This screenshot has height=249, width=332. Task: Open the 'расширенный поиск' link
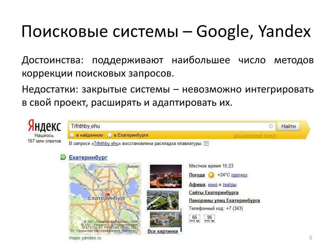(255, 136)
